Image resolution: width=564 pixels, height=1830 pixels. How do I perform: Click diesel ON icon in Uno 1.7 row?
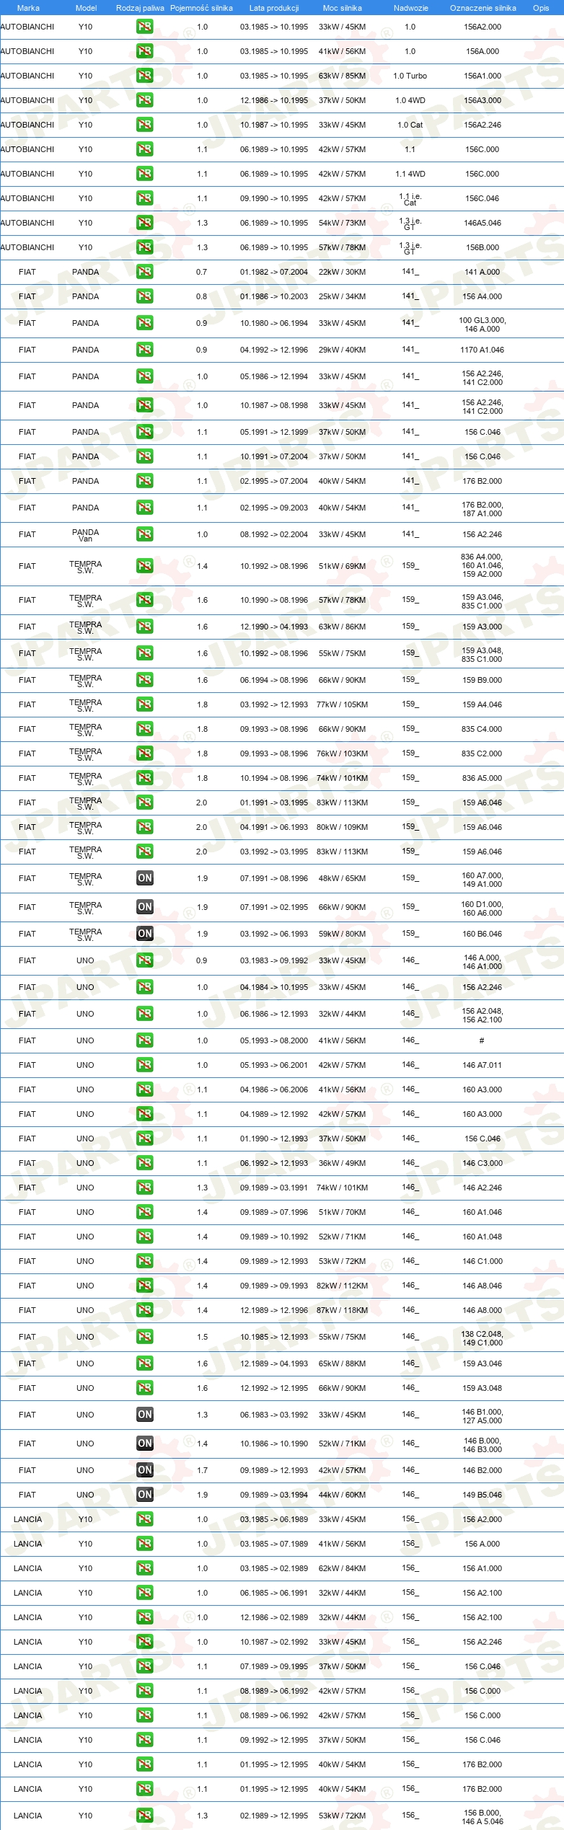pos(144,1470)
